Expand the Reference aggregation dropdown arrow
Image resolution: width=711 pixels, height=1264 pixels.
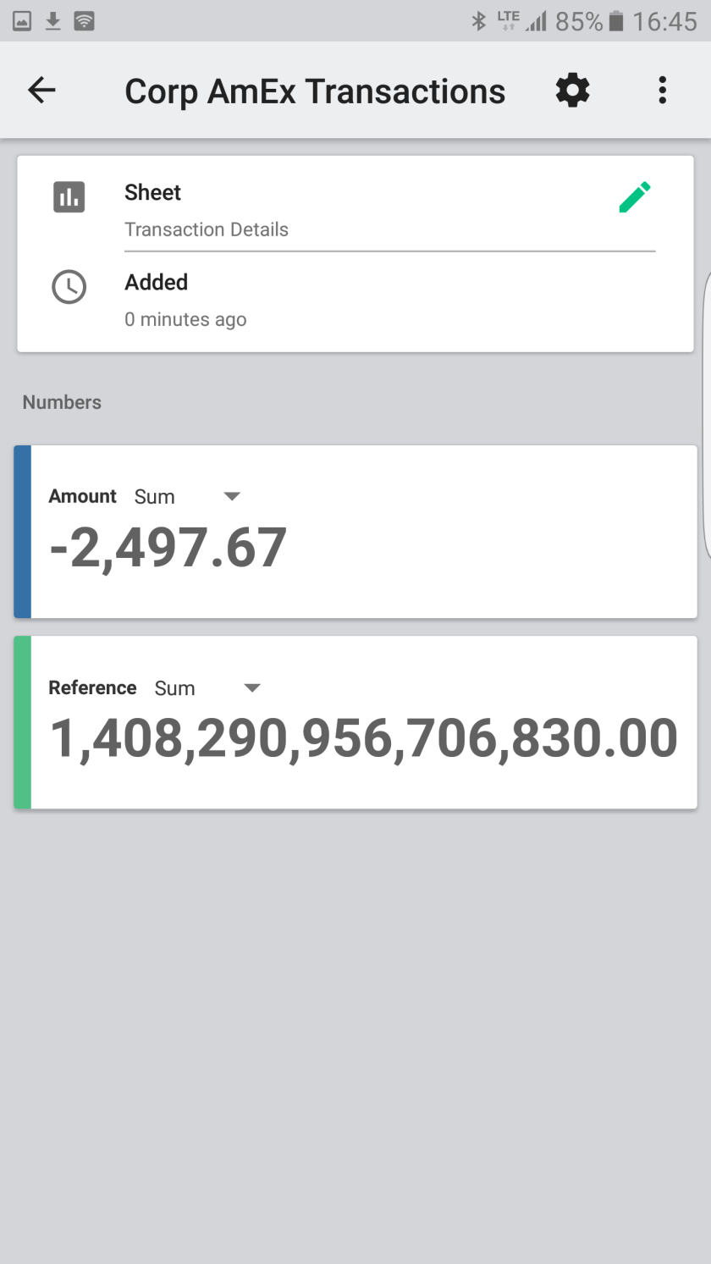pyautogui.click(x=252, y=687)
